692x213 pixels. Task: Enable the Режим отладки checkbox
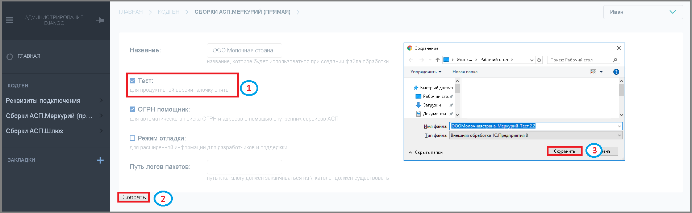[133, 138]
